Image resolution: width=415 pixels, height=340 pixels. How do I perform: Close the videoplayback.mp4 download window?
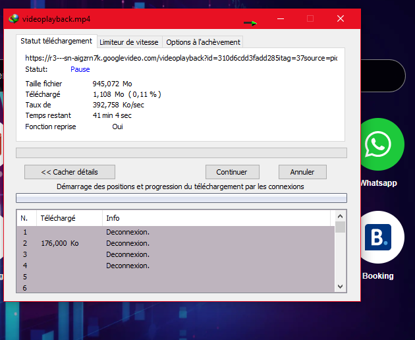click(341, 18)
